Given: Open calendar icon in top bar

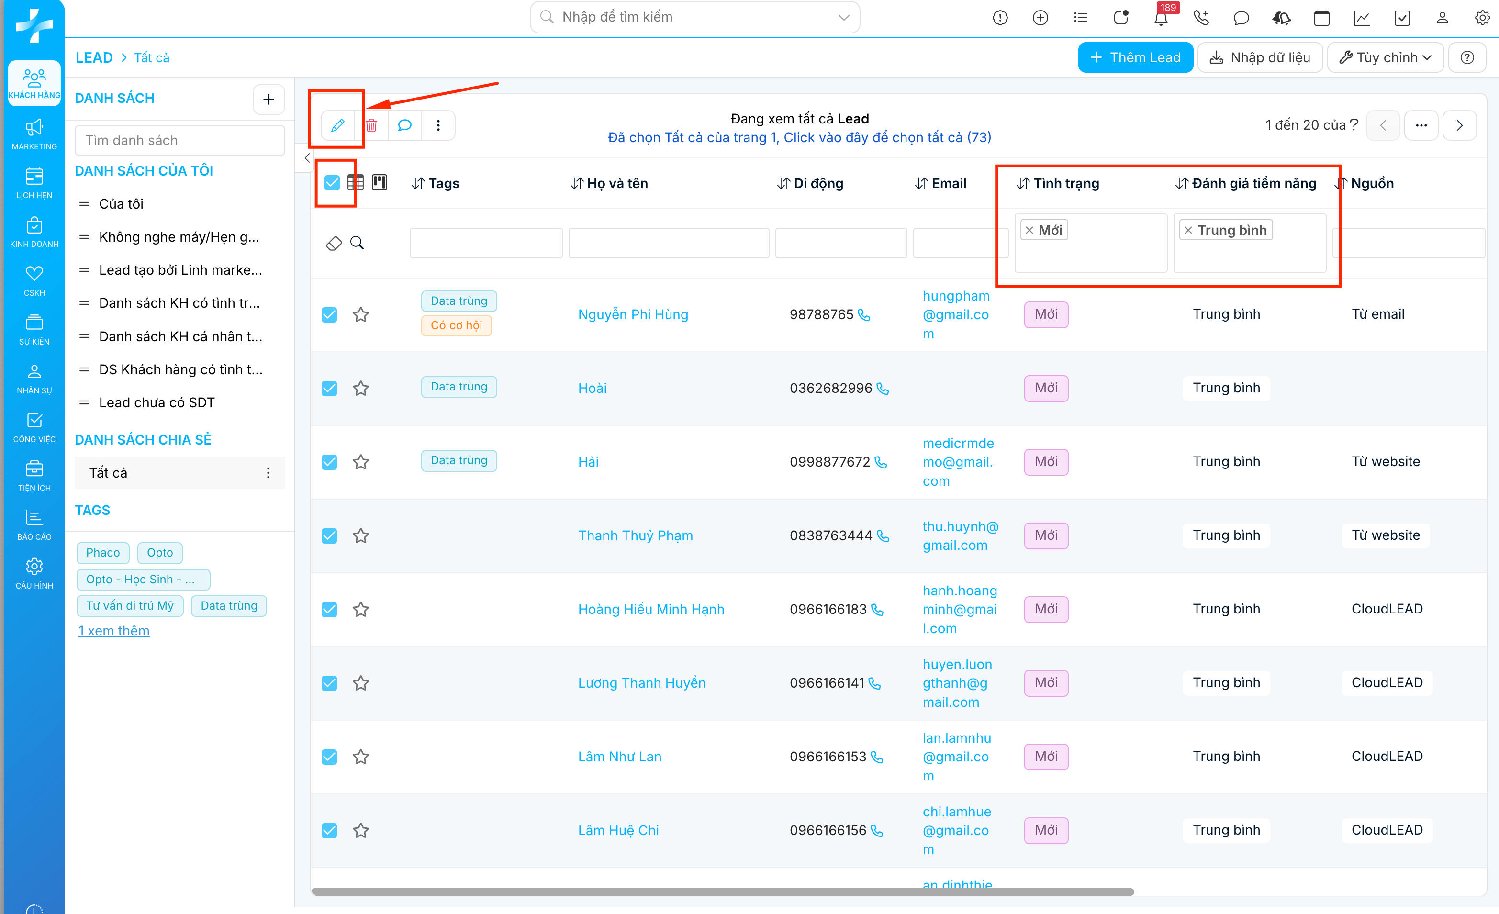Looking at the screenshot, I should pos(1321,18).
